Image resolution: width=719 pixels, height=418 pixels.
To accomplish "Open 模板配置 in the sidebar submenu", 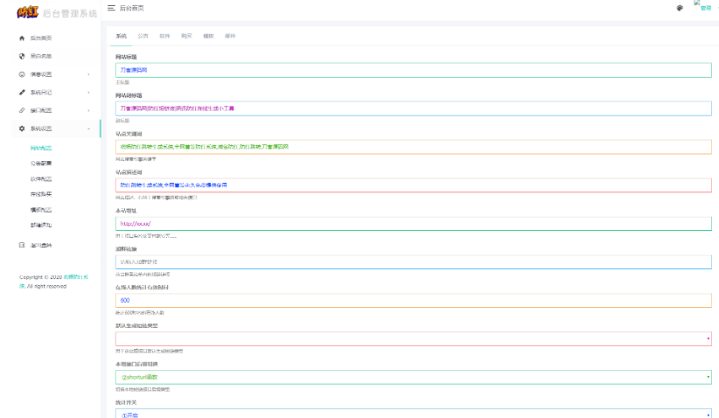I will [41, 210].
